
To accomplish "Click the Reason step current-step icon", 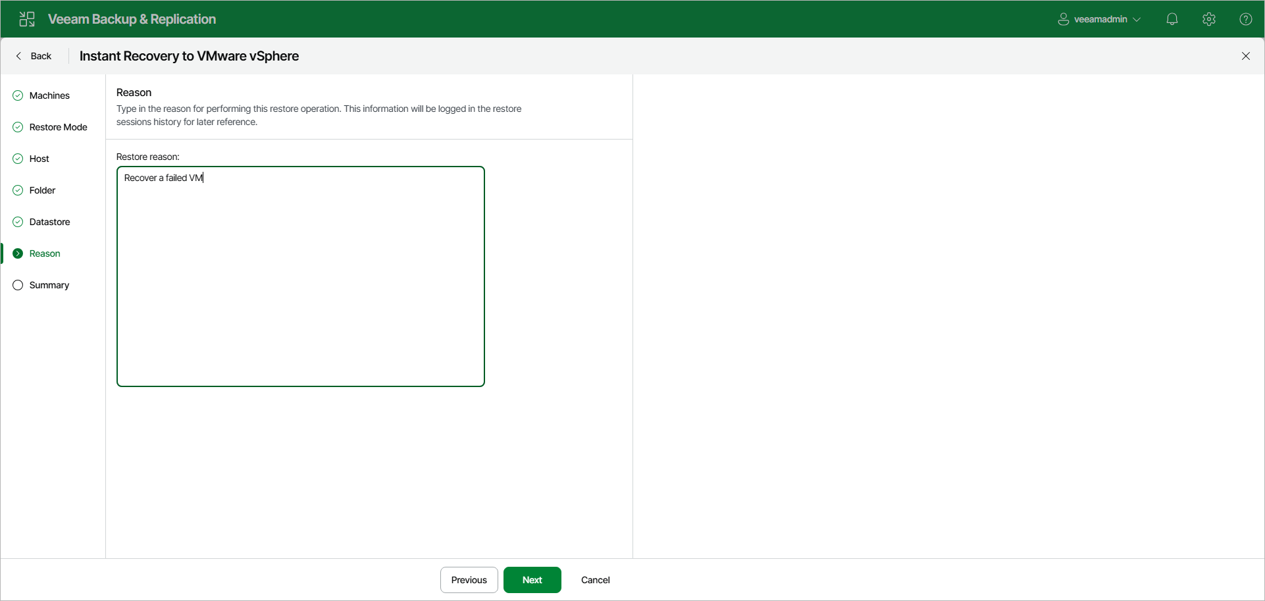I will coord(18,253).
